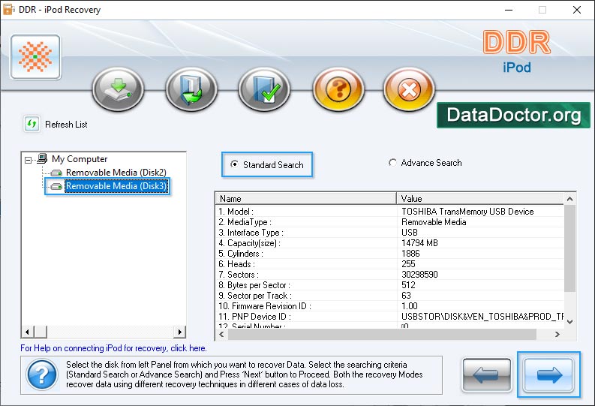
Task: Click the DataDoctor.org banner
Action: 513,115
